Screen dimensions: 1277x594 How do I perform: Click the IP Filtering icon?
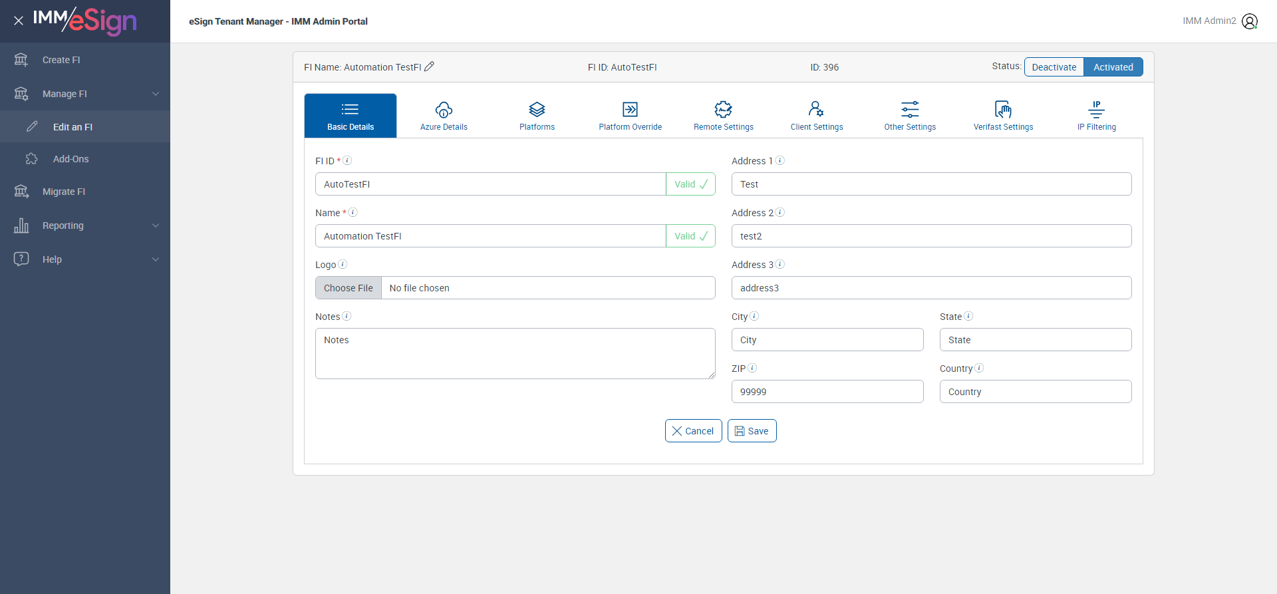pos(1096,109)
